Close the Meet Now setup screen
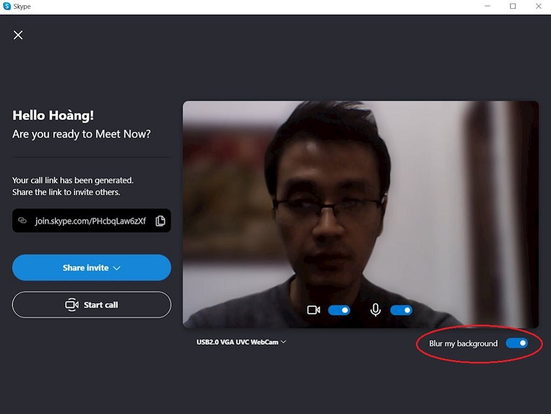 click(x=18, y=35)
